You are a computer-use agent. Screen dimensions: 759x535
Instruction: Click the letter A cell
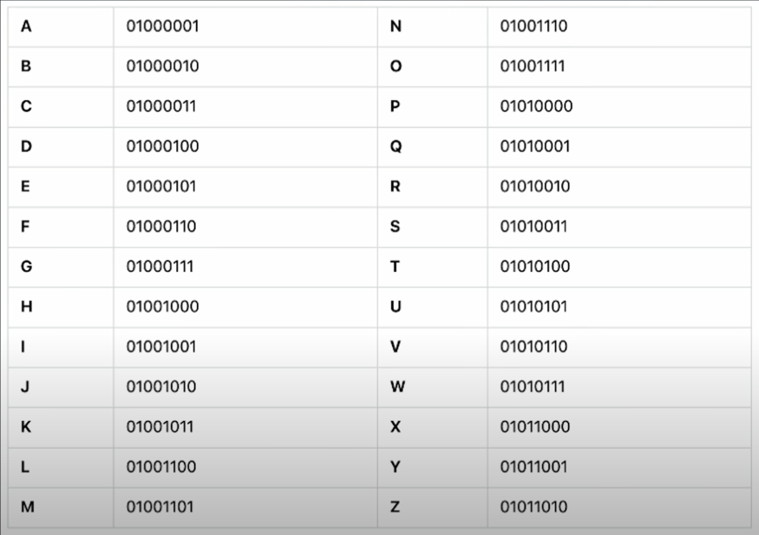(61, 27)
